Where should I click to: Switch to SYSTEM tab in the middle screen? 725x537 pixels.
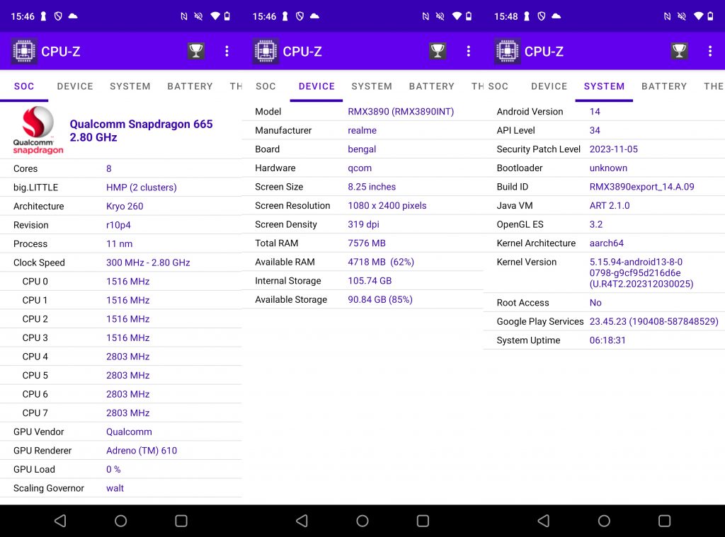(x=372, y=86)
